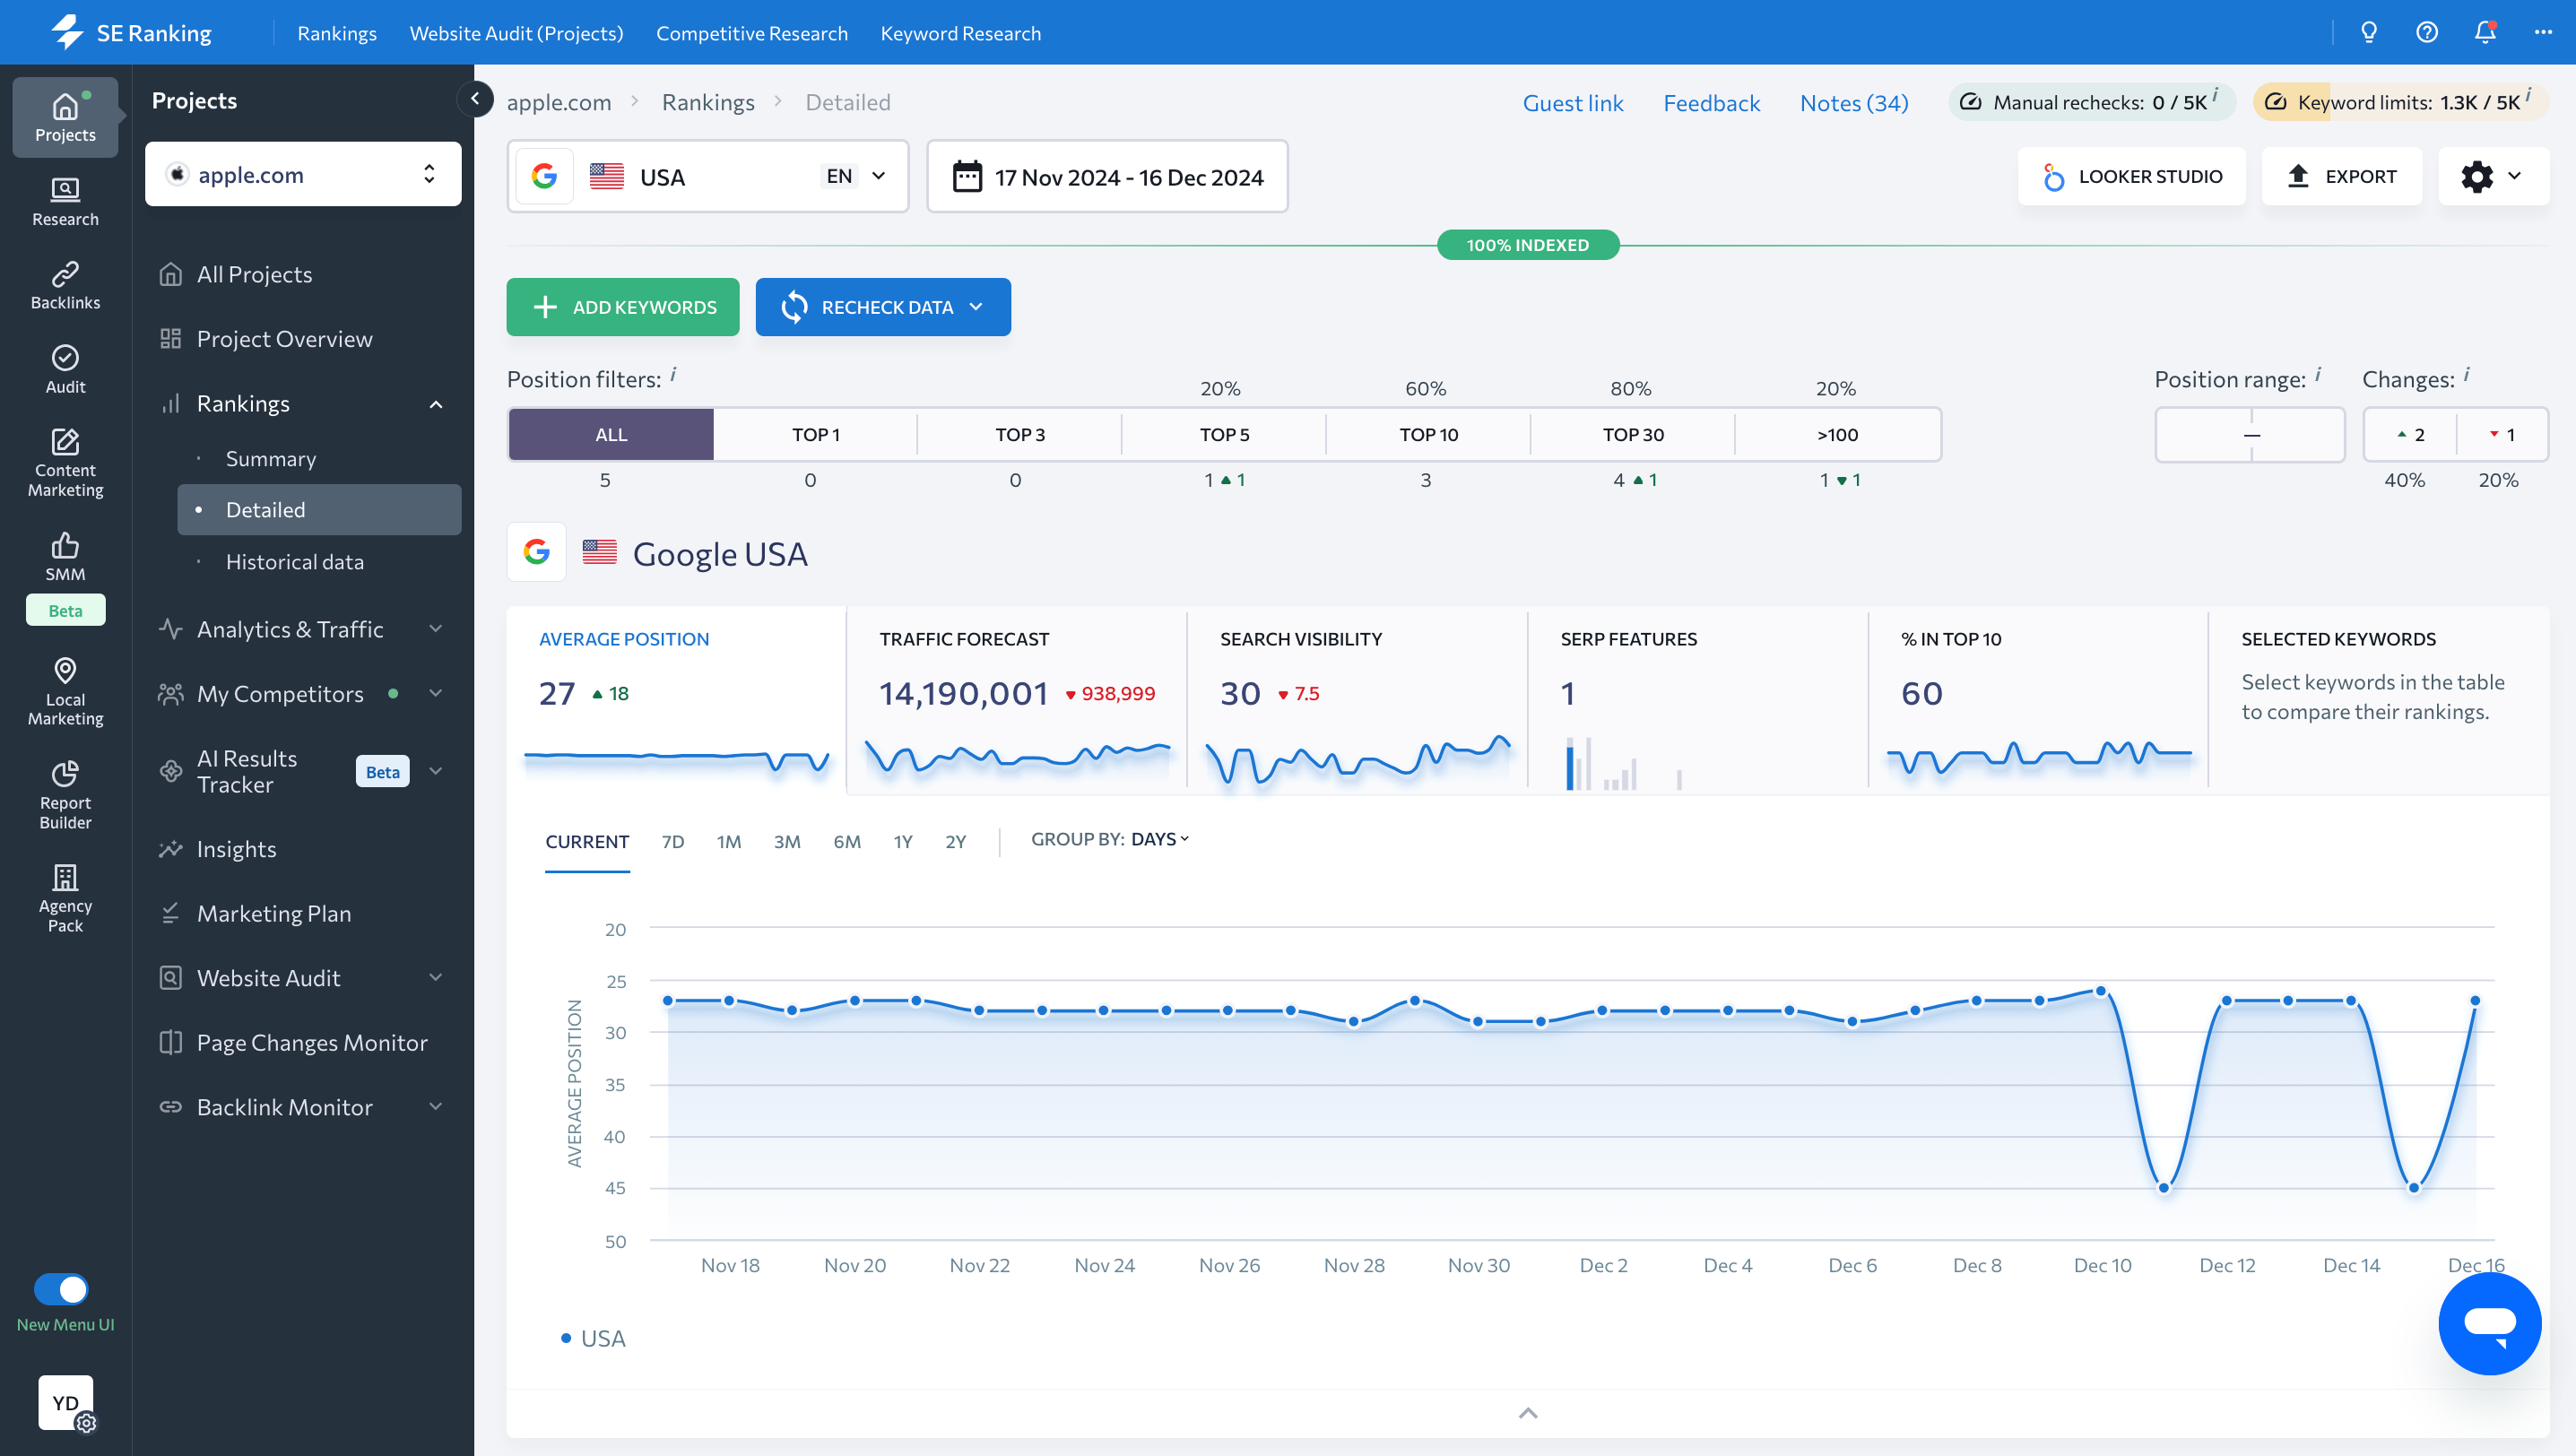Toggle the New Menu UI switch
The height and width of the screenshot is (1456, 2576).
[61, 1289]
